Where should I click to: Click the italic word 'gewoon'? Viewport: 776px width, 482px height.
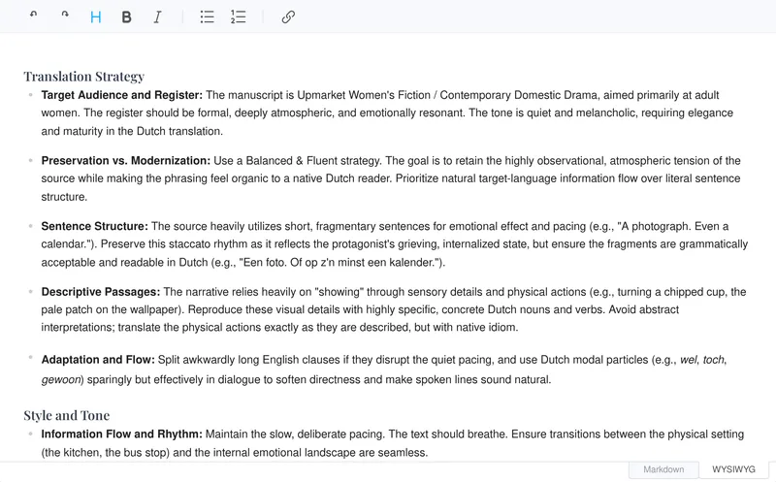click(x=61, y=380)
